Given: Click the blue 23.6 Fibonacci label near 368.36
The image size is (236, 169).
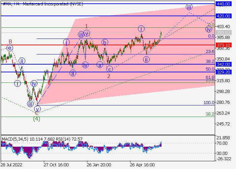Looking at the screenshot, I should point(210,52).
